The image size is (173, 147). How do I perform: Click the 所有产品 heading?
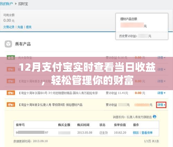(x=23, y=44)
